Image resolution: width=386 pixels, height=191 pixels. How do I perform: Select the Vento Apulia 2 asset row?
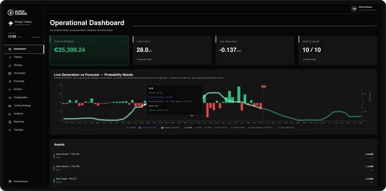click(x=214, y=168)
